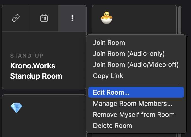Open Manage Room Members... option
This screenshot has height=137, width=191.
(x=132, y=104)
